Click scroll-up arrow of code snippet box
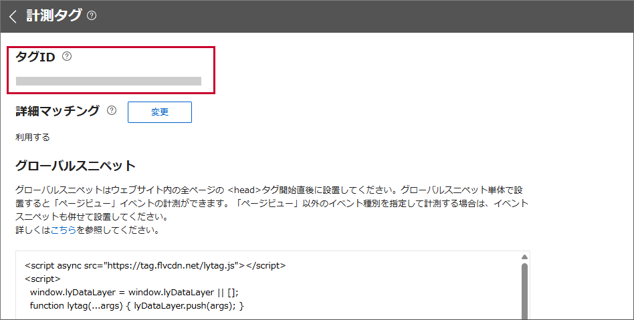This screenshot has height=320, width=634. coord(524,257)
